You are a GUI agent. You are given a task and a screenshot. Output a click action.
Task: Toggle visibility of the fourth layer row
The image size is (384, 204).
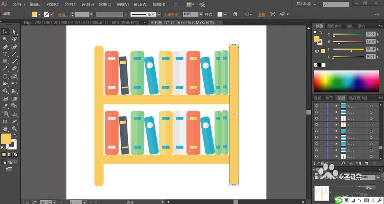pyautogui.click(x=316, y=124)
